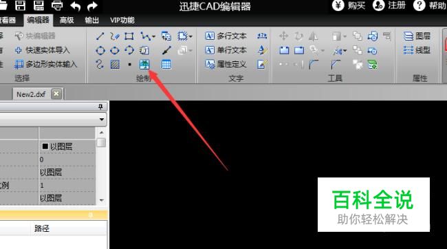The image size is (447, 249).
Task: Select the Spline curve tool
Action: (100, 65)
